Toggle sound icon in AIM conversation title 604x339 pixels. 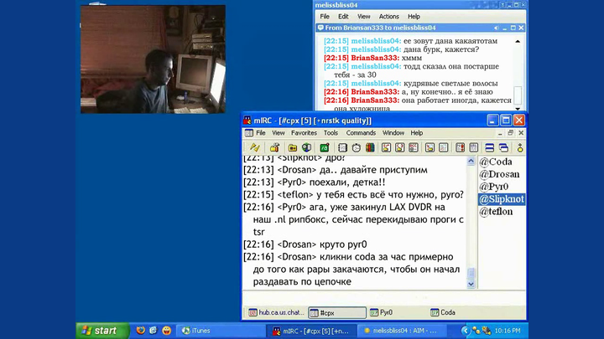pos(496,28)
